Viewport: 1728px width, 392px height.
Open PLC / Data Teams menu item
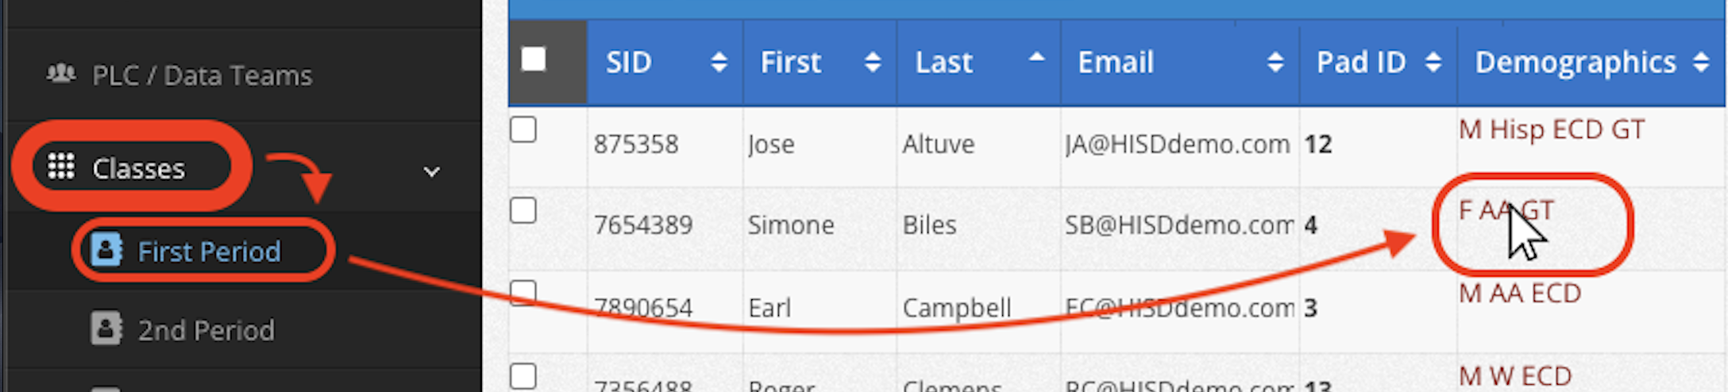202,75
